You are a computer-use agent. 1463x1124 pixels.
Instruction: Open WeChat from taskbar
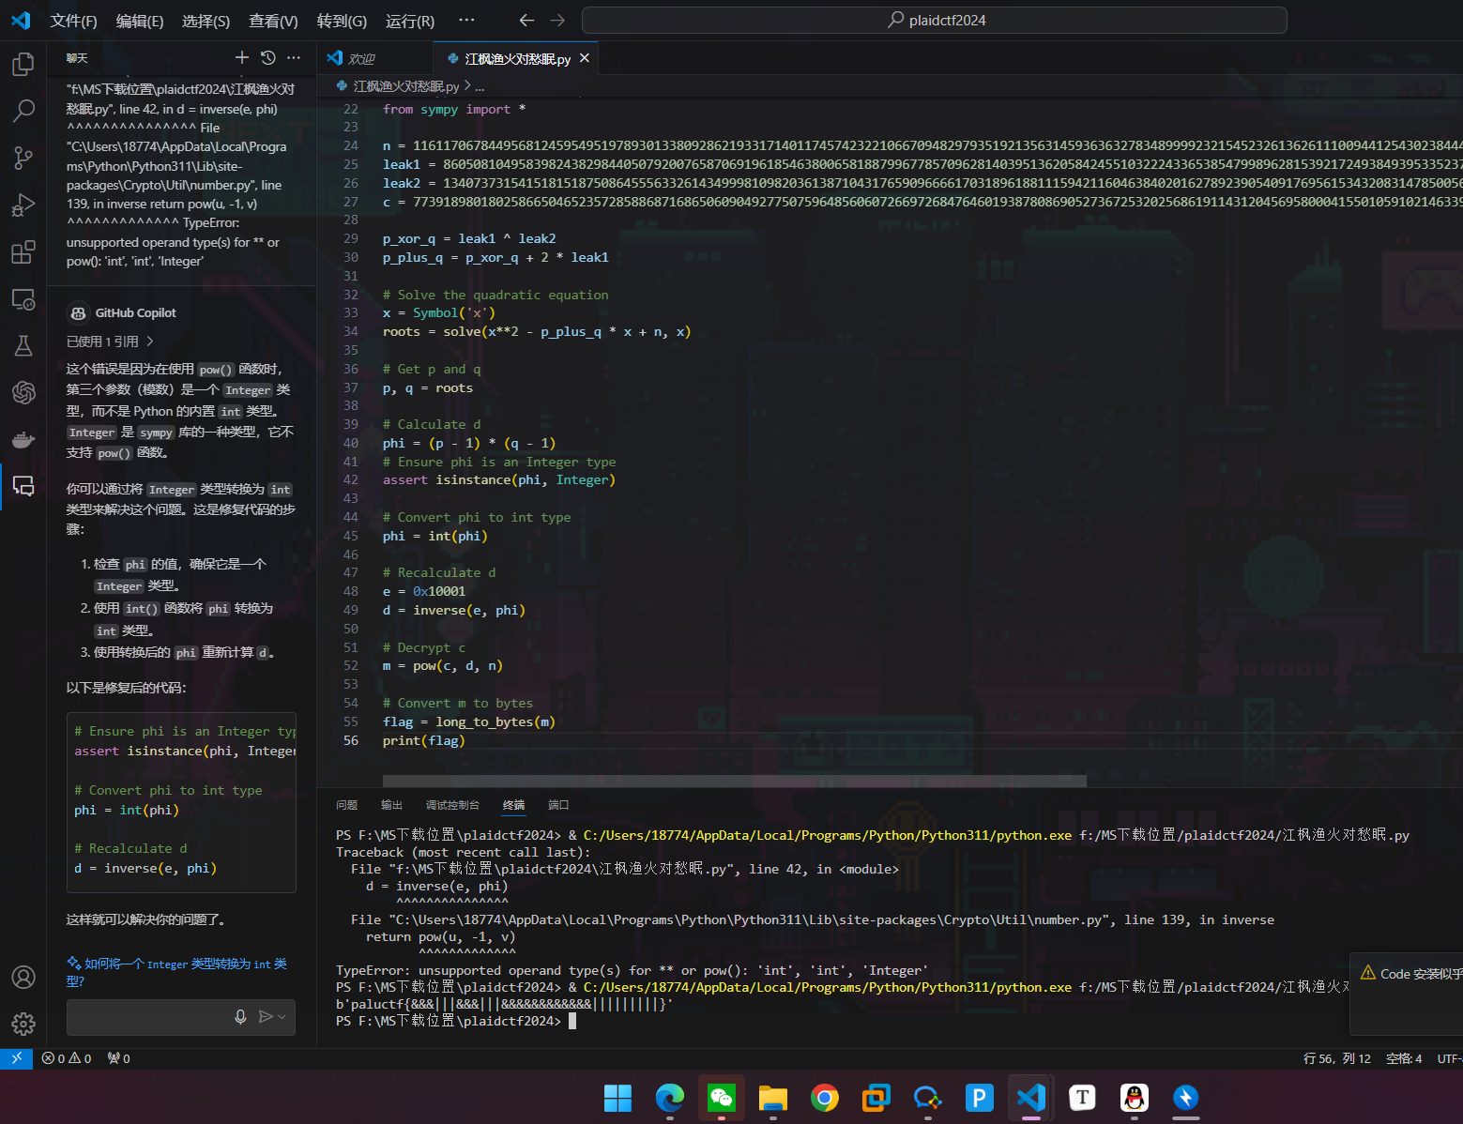722,1098
